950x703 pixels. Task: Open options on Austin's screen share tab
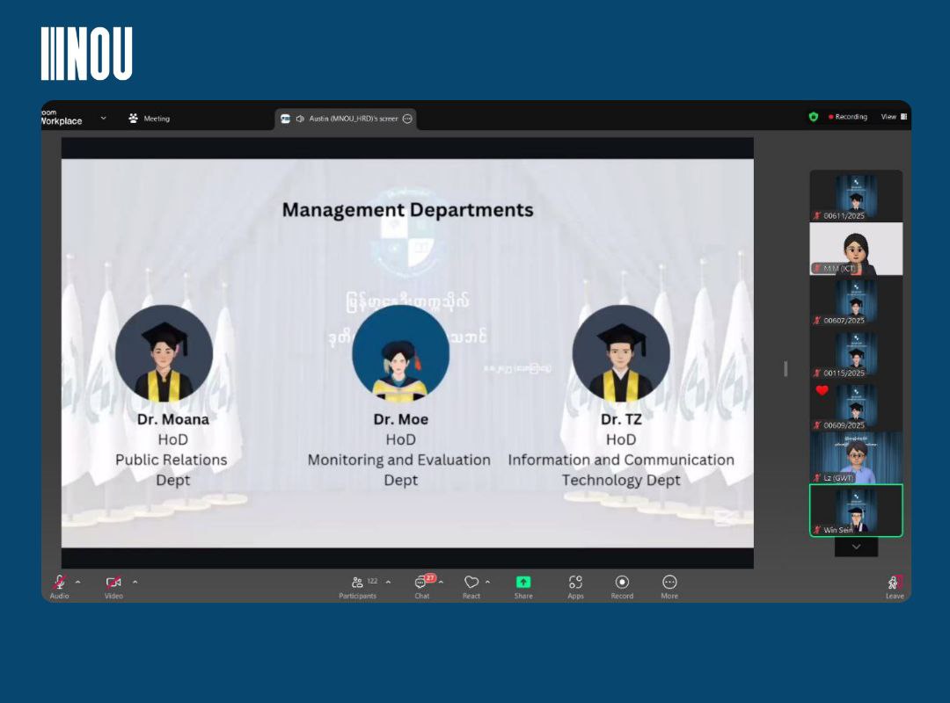pyautogui.click(x=408, y=119)
